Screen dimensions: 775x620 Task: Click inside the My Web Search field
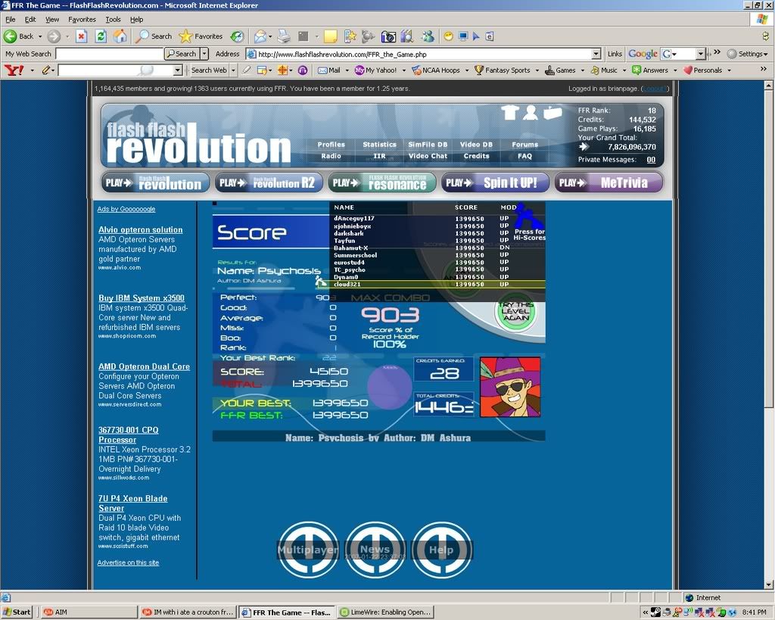[109, 54]
